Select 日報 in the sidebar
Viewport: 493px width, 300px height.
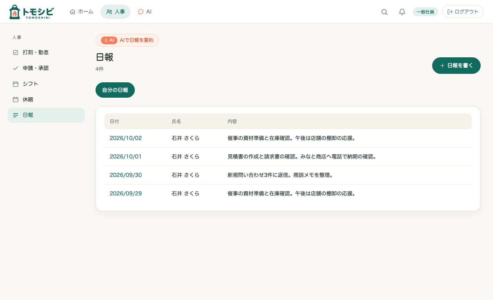(46, 115)
